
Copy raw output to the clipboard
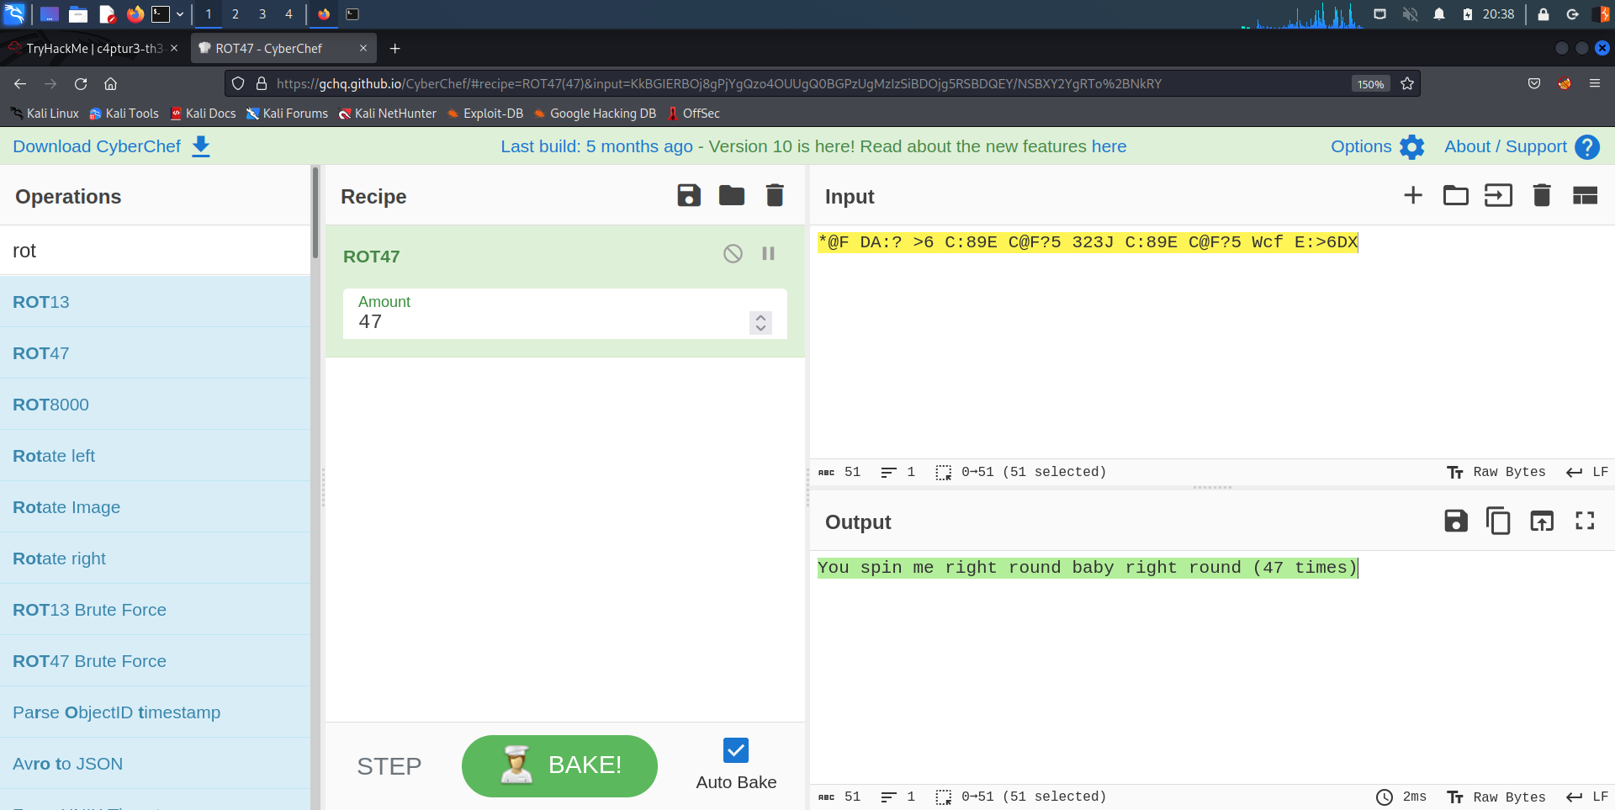[1498, 521]
